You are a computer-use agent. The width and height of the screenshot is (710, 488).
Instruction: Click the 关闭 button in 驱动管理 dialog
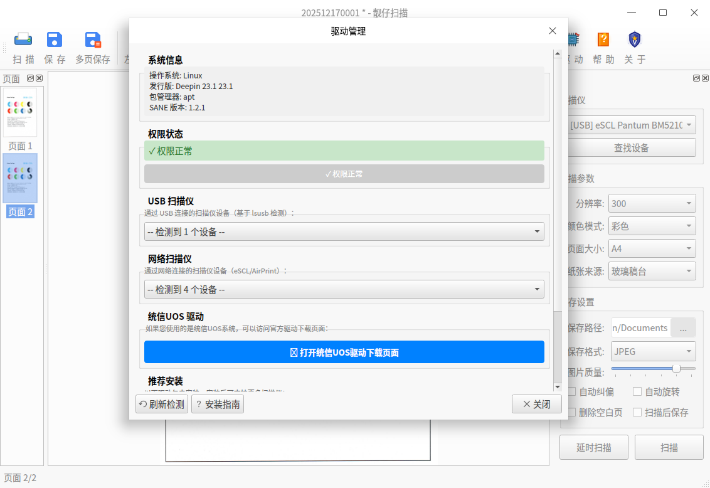[x=537, y=404]
